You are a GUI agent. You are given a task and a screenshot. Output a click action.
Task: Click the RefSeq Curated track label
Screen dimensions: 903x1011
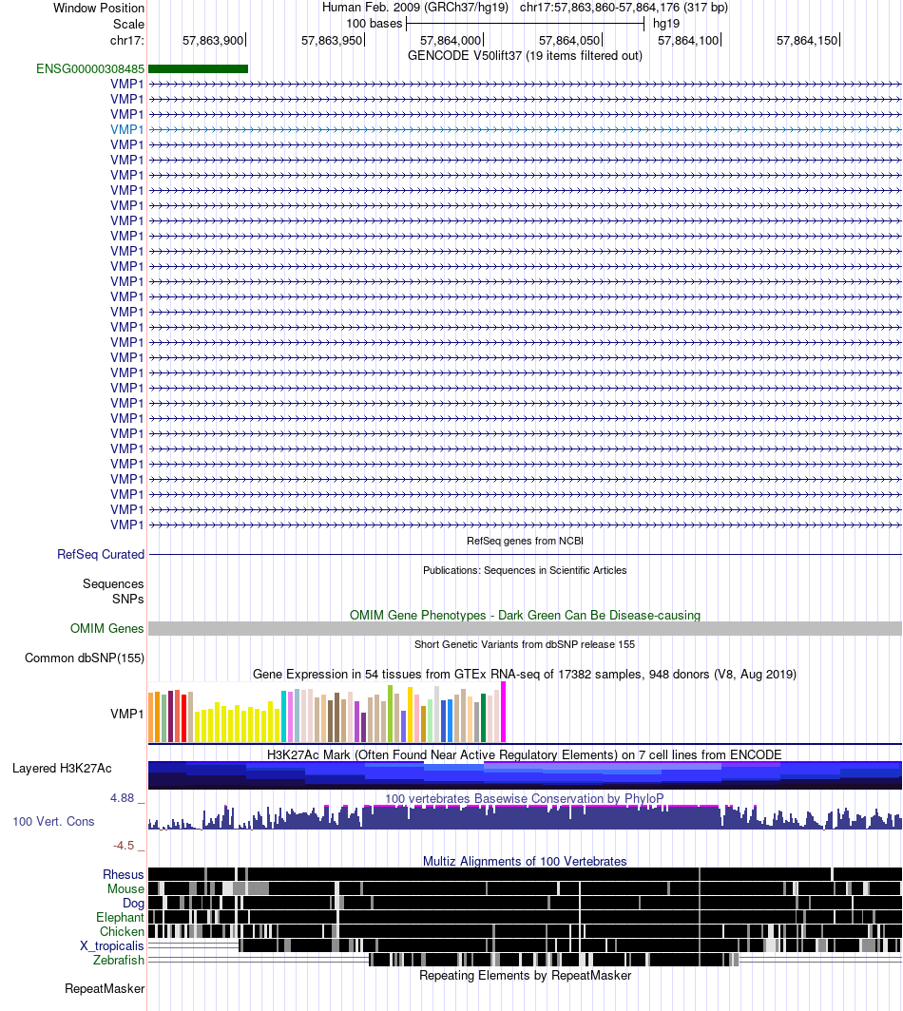point(101,555)
